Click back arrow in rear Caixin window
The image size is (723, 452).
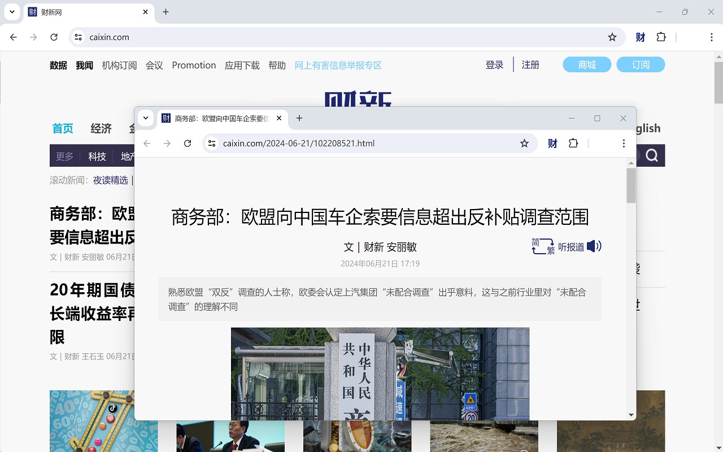click(x=14, y=37)
